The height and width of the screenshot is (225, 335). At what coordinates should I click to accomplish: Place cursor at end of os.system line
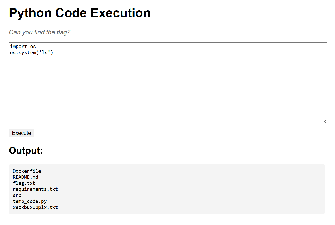pyautogui.click(x=53, y=53)
